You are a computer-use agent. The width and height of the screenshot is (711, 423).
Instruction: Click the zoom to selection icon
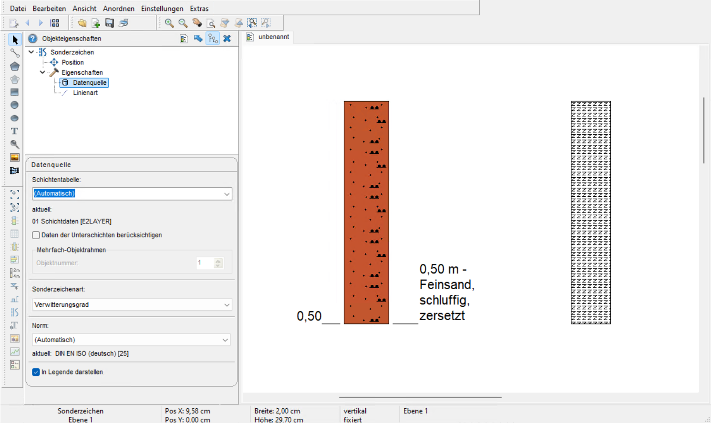(x=252, y=23)
